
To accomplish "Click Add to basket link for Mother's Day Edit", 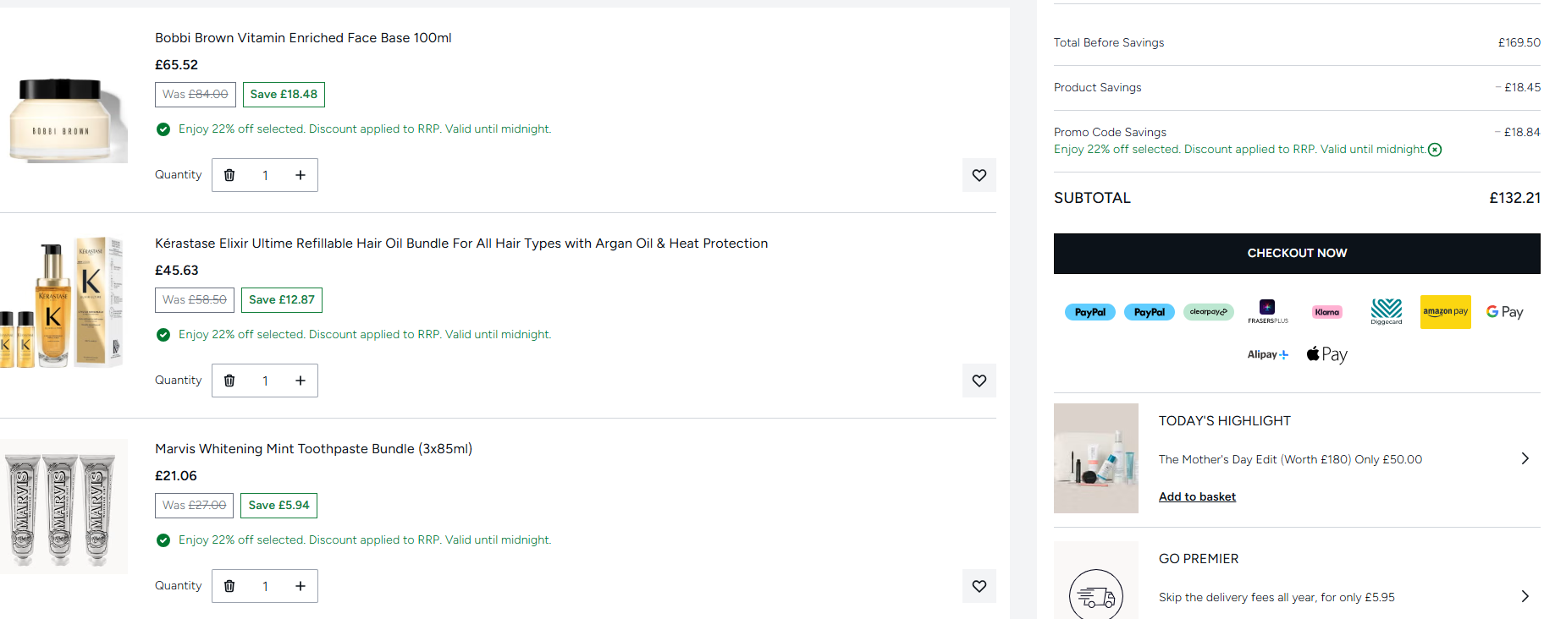I will click(1197, 496).
